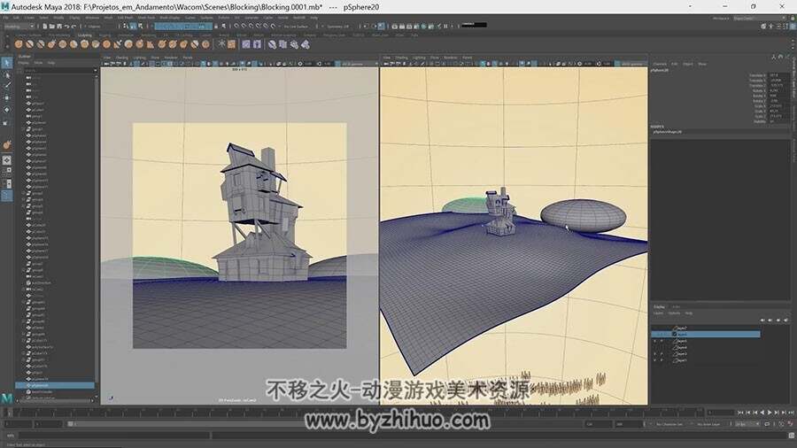Activate the Move tool in the toolbox
Viewport: 797px width, 448px height.
tap(6, 98)
